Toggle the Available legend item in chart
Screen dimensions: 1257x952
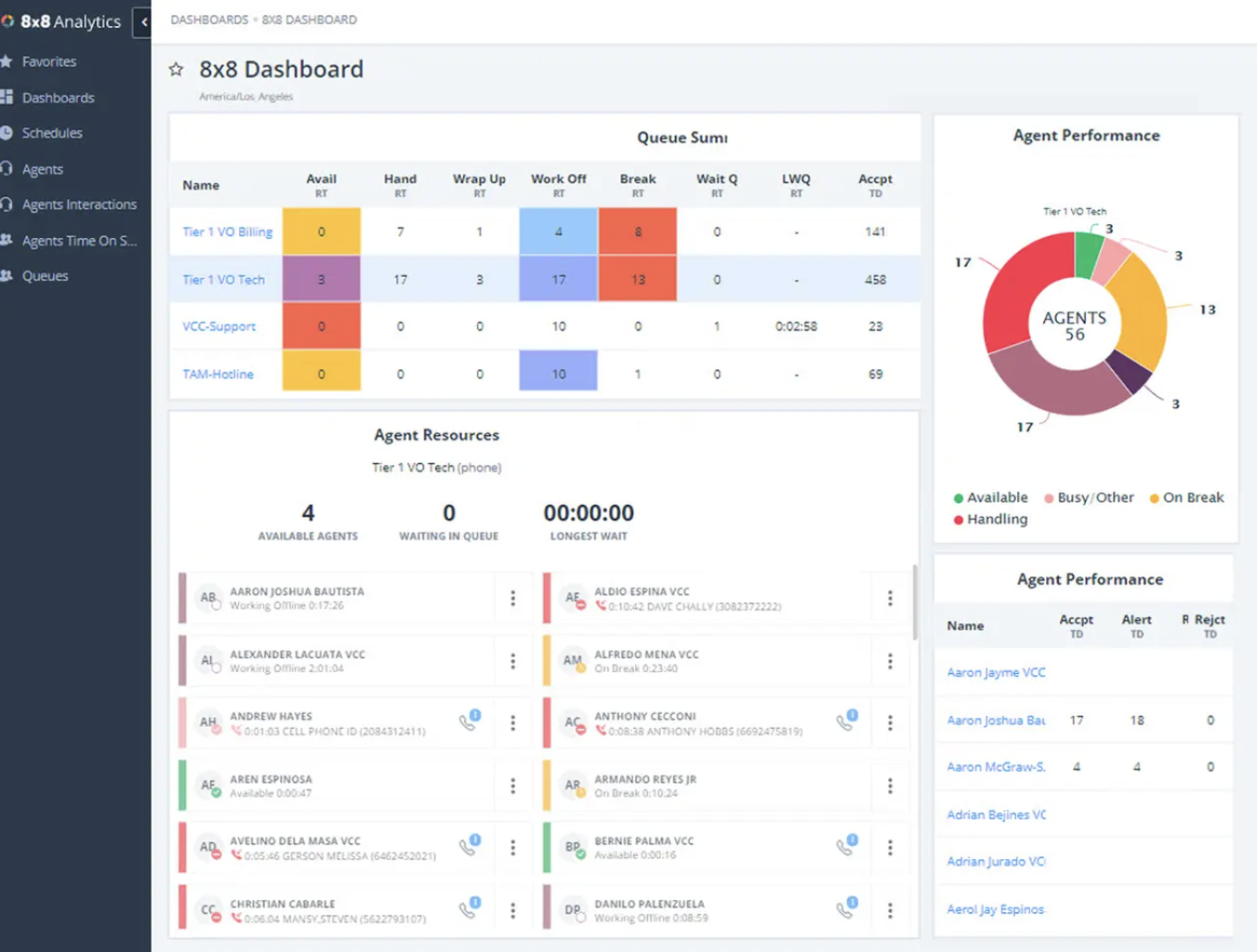click(x=990, y=497)
